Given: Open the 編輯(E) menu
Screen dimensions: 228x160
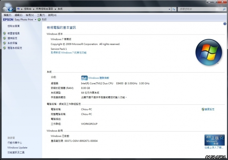Looking at the screenshot, I should (x=19, y=15).
